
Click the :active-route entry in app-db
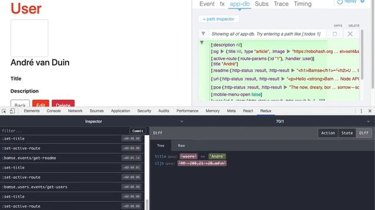(x=262, y=58)
